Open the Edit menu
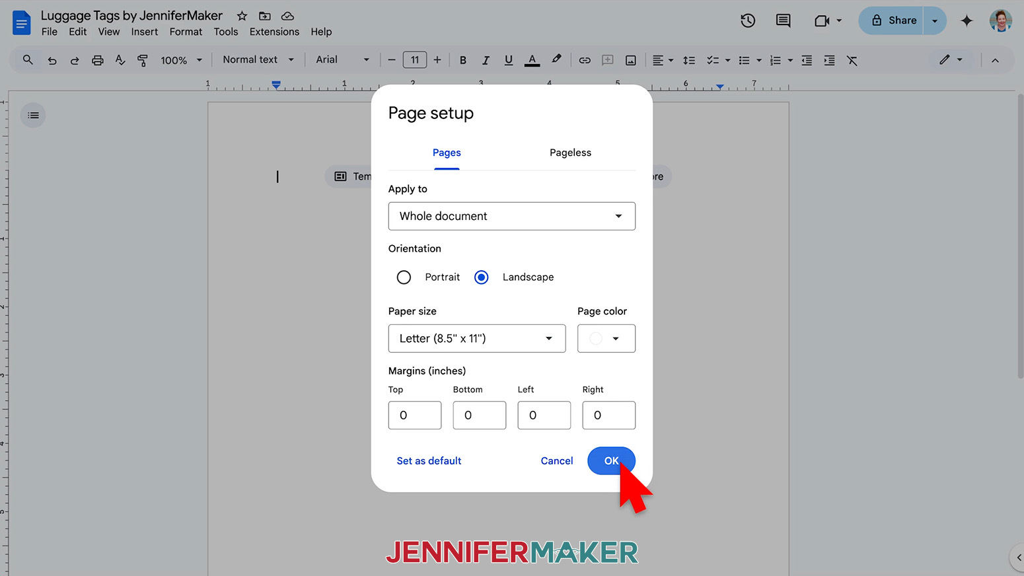Image resolution: width=1024 pixels, height=576 pixels. [x=78, y=32]
